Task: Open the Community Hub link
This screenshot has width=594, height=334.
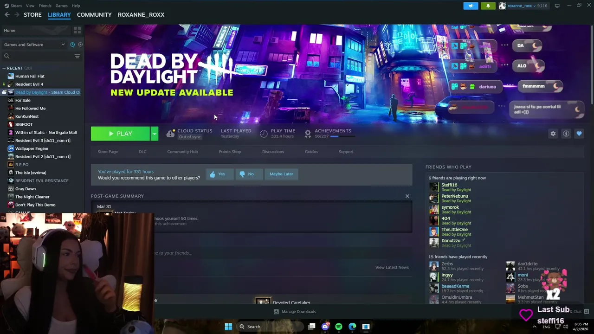Action: pyautogui.click(x=182, y=152)
